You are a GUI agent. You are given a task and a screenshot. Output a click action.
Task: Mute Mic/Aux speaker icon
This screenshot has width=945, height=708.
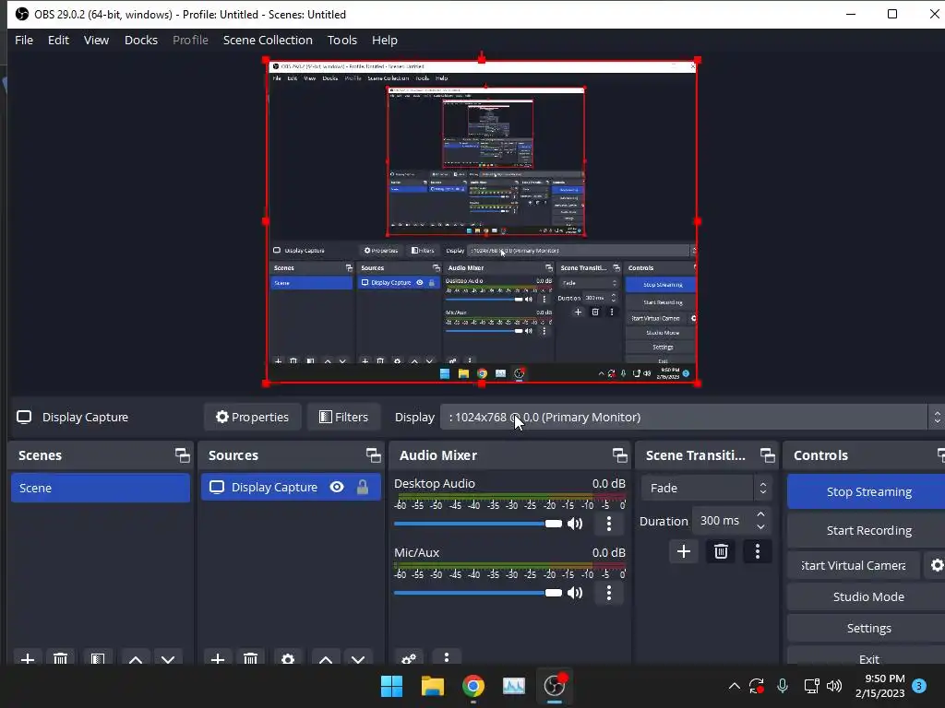pos(575,593)
